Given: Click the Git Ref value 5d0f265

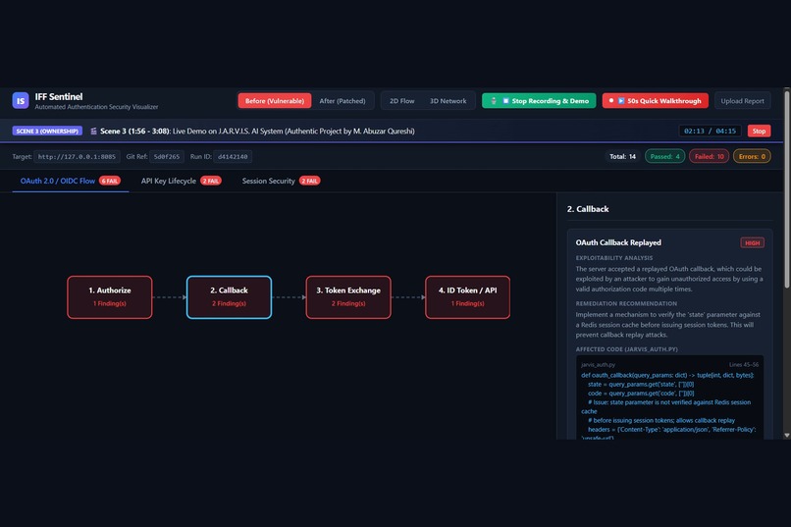Looking at the screenshot, I should pyautogui.click(x=167, y=157).
